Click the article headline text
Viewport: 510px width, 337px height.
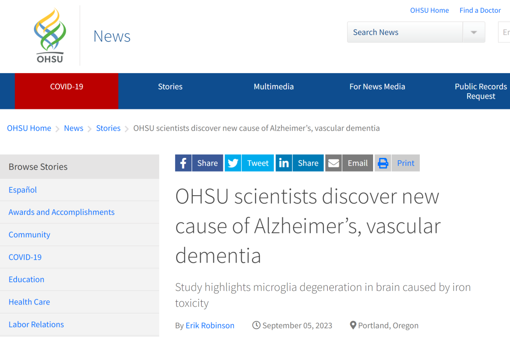pos(308,226)
